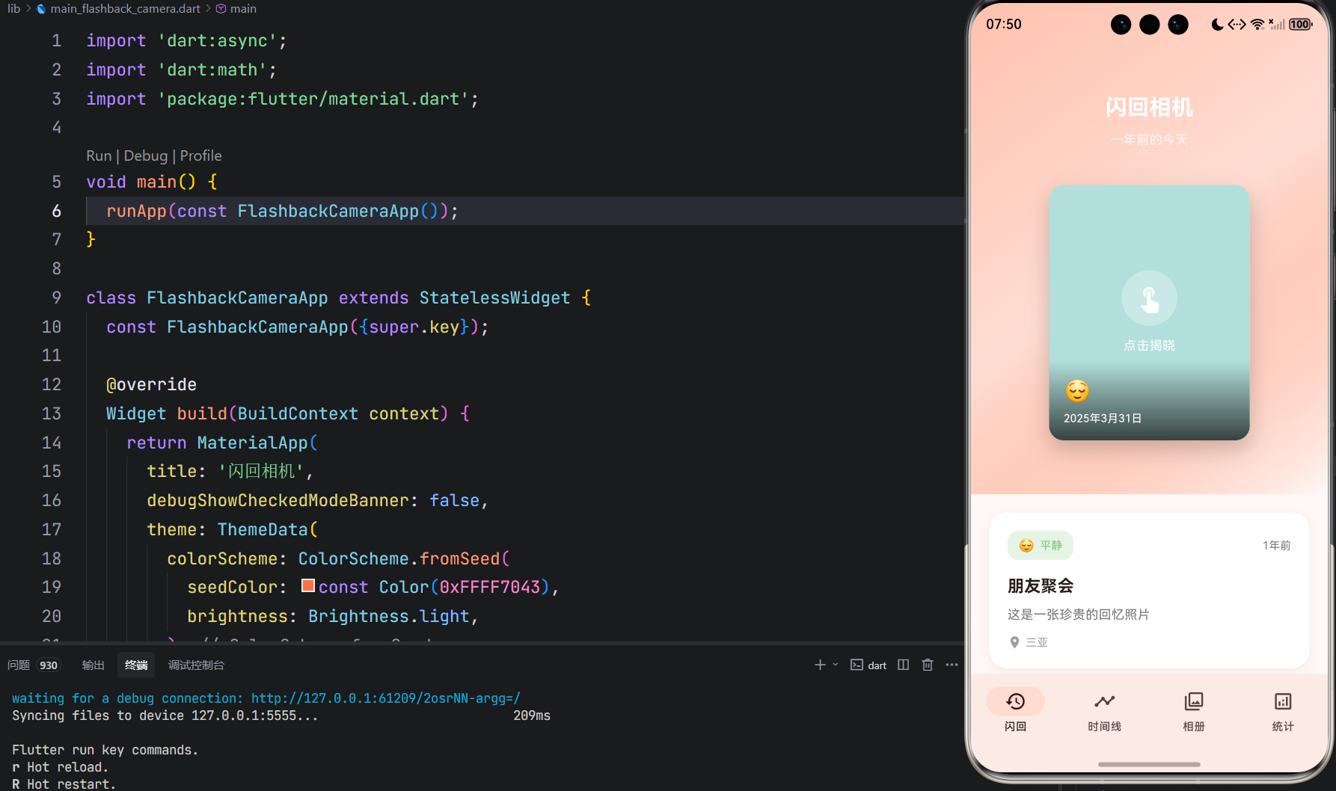1336x791 pixels.
Task: Click main_flashback_camera.dart breadcrumb
Action: (125, 9)
